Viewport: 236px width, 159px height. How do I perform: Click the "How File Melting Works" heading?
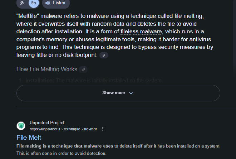point(46,69)
